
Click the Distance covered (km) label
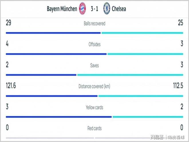point(94,86)
